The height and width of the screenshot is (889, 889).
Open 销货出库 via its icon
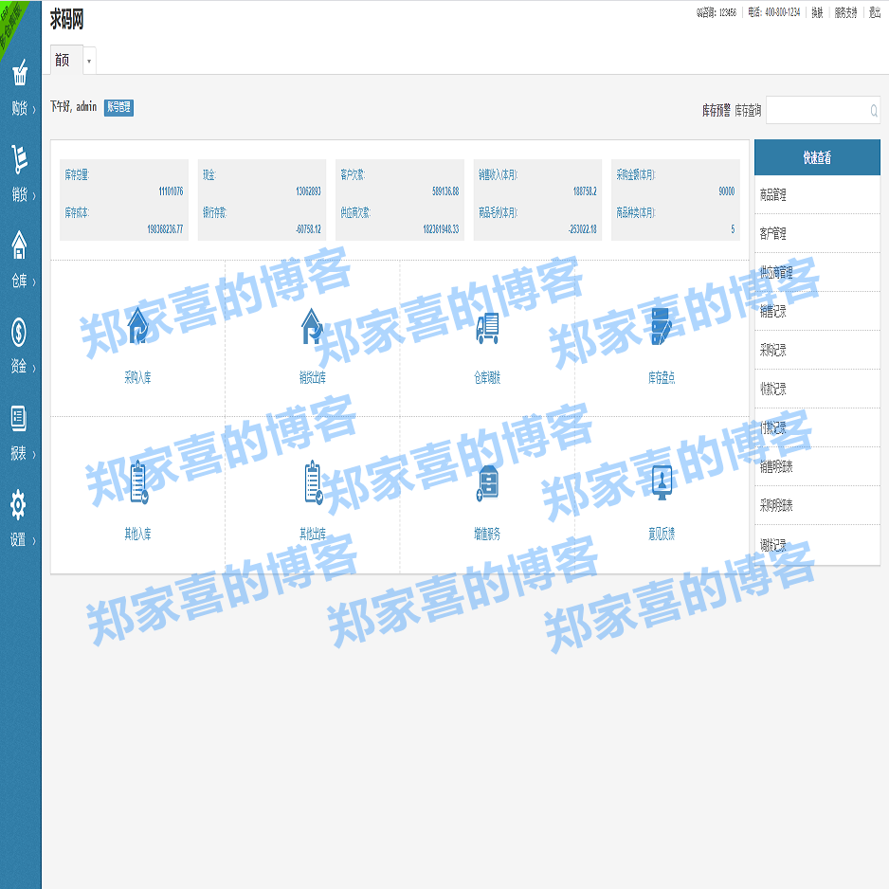[x=309, y=328]
